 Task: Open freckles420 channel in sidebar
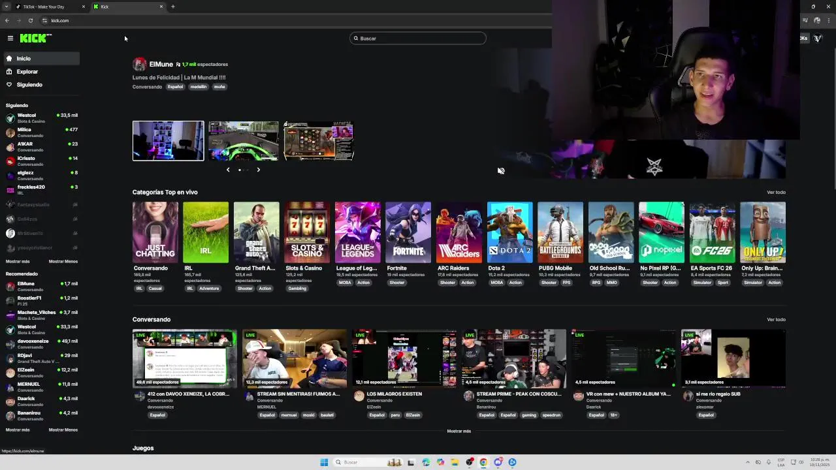[x=42, y=190]
